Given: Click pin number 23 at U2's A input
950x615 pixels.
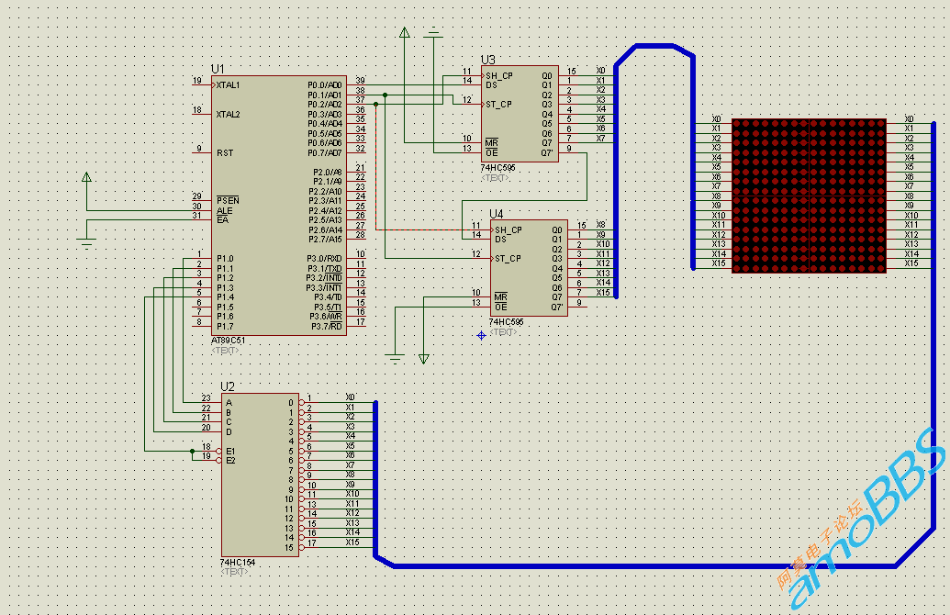Looking at the screenshot, I should click(206, 398).
